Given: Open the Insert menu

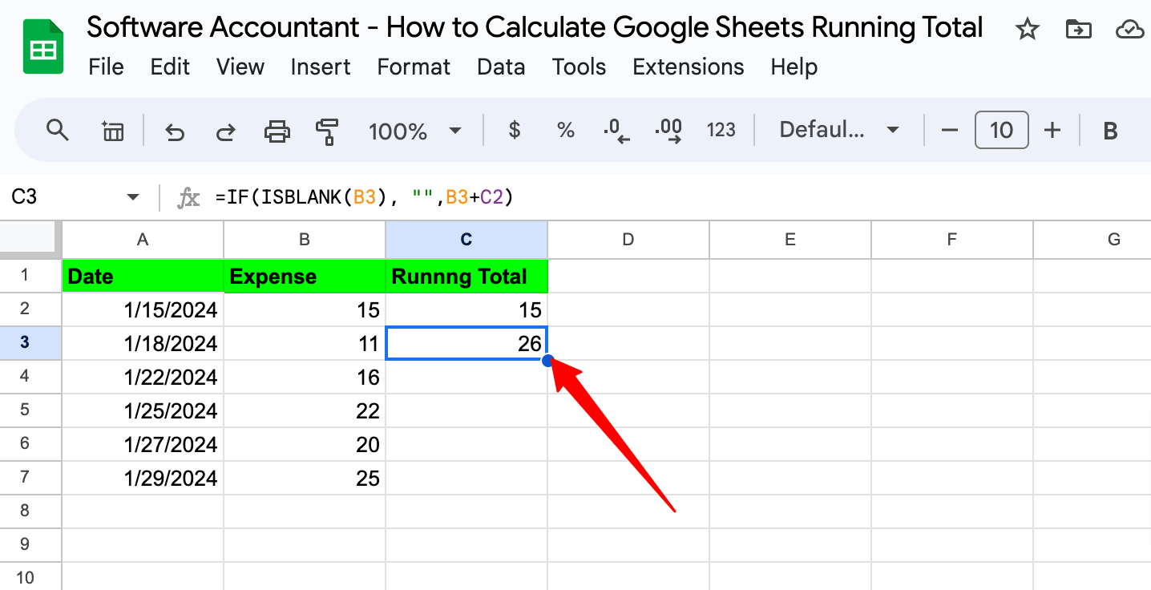Looking at the screenshot, I should (321, 67).
